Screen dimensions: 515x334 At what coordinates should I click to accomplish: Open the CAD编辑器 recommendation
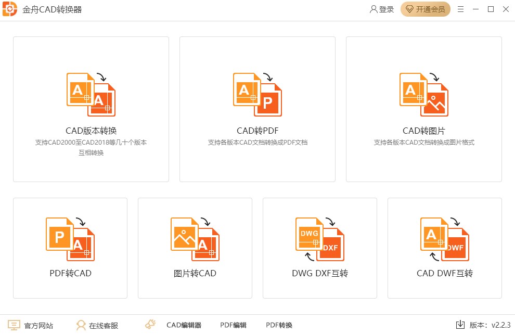(x=184, y=325)
